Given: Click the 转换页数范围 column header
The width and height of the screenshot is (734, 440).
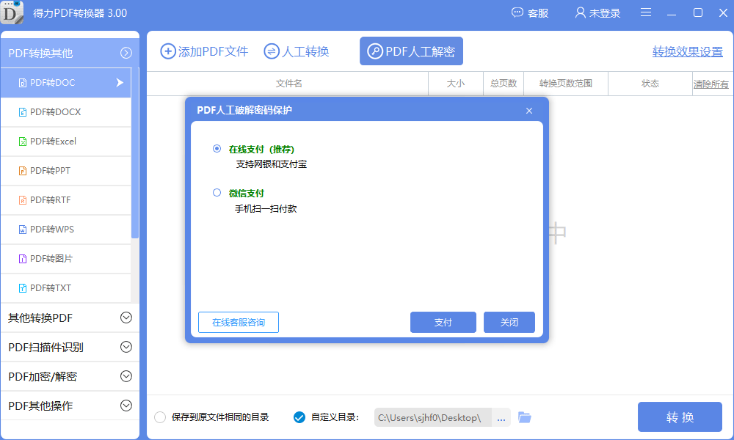Looking at the screenshot, I should tap(565, 84).
